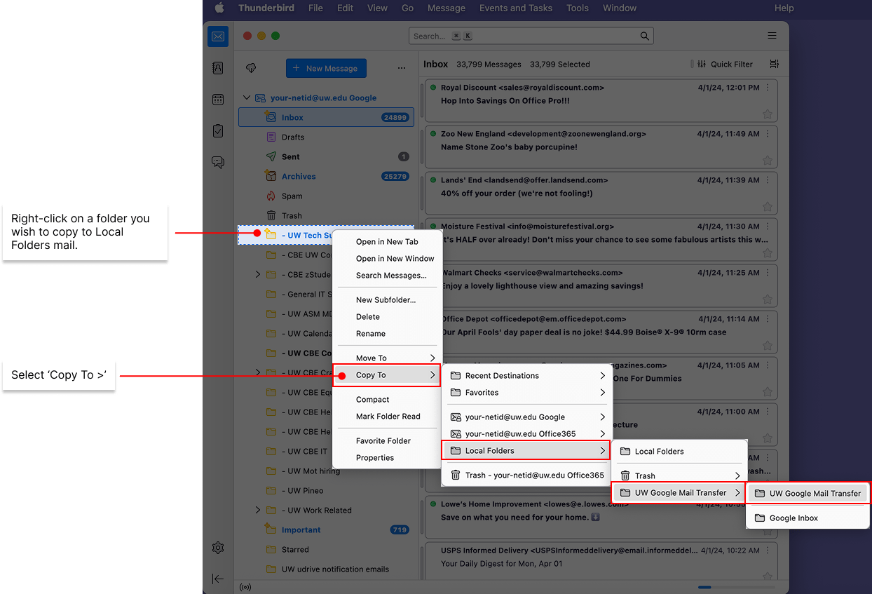This screenshot has height=594, width=872.
Task: Select UW Google Mail Transfer destination folder
Action: click(x=808, y=493)
